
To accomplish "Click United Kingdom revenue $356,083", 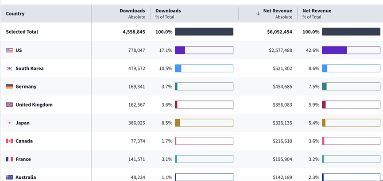I will pos(282,105).
